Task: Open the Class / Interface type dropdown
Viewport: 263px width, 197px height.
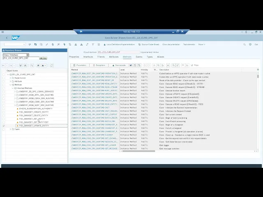Action: tap(28, 55)
